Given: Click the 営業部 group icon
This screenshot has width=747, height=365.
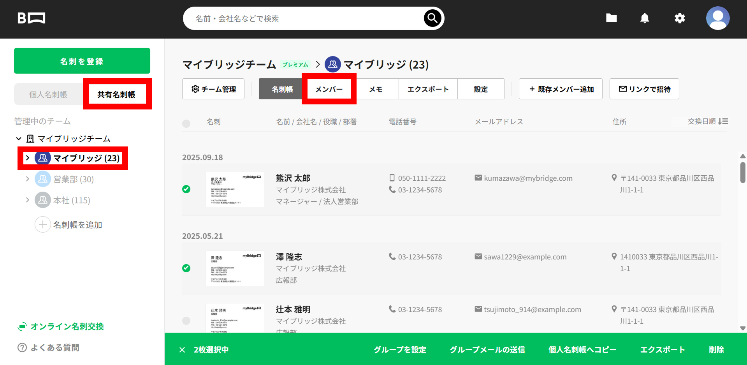Looking at the screenshot, I should (x=43, y=179).
